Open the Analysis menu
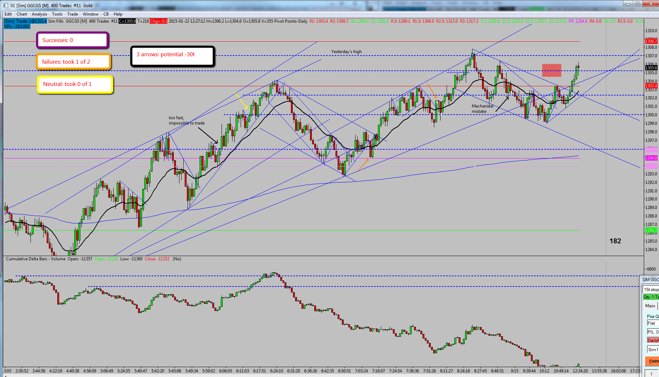 [x=39, y=14]
